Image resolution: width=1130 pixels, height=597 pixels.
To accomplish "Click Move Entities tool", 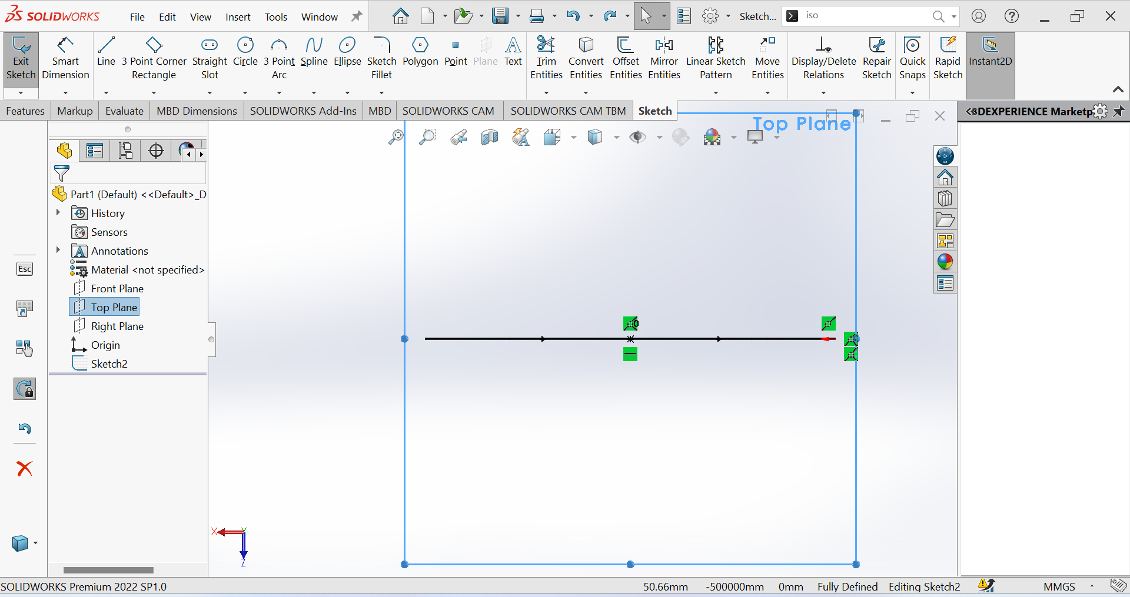I will tap(767, 59).
